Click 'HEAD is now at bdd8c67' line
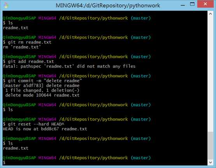216x168 pixels. (x=45, y=129)
